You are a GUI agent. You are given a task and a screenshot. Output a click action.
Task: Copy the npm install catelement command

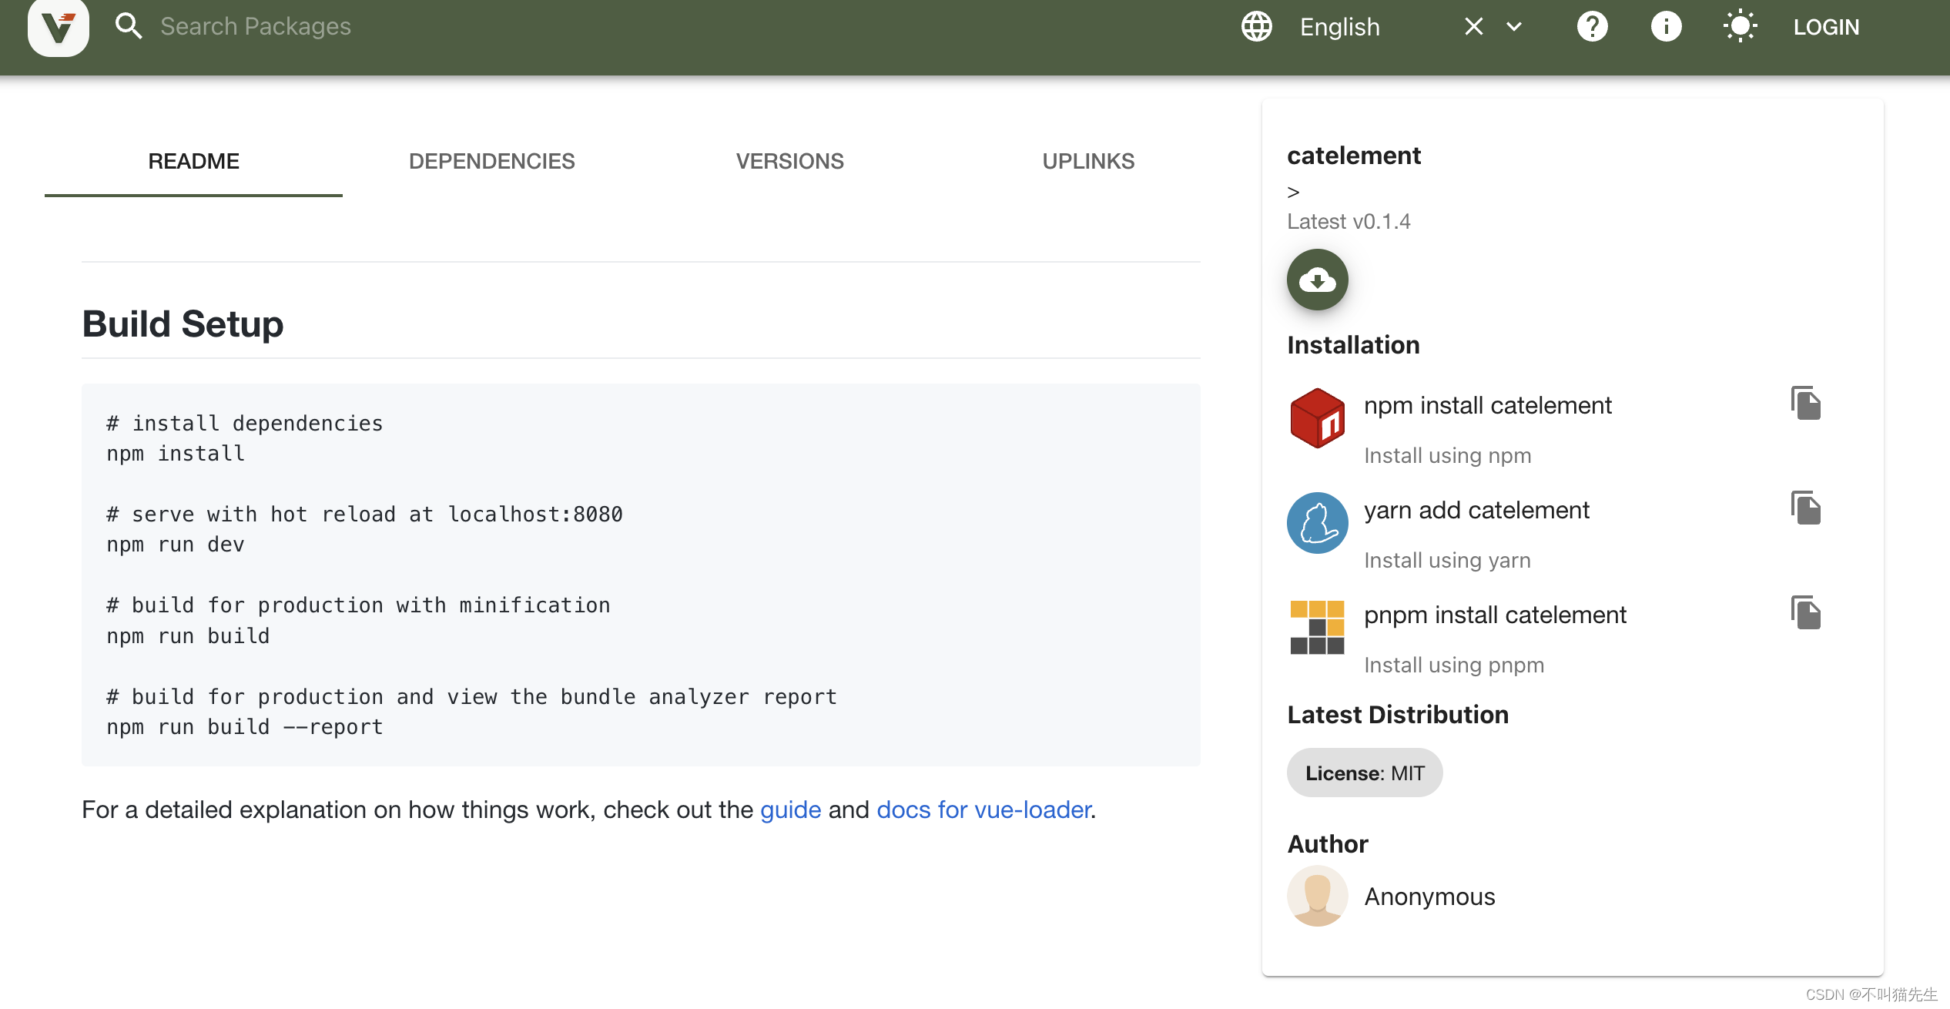point(1805,404)
